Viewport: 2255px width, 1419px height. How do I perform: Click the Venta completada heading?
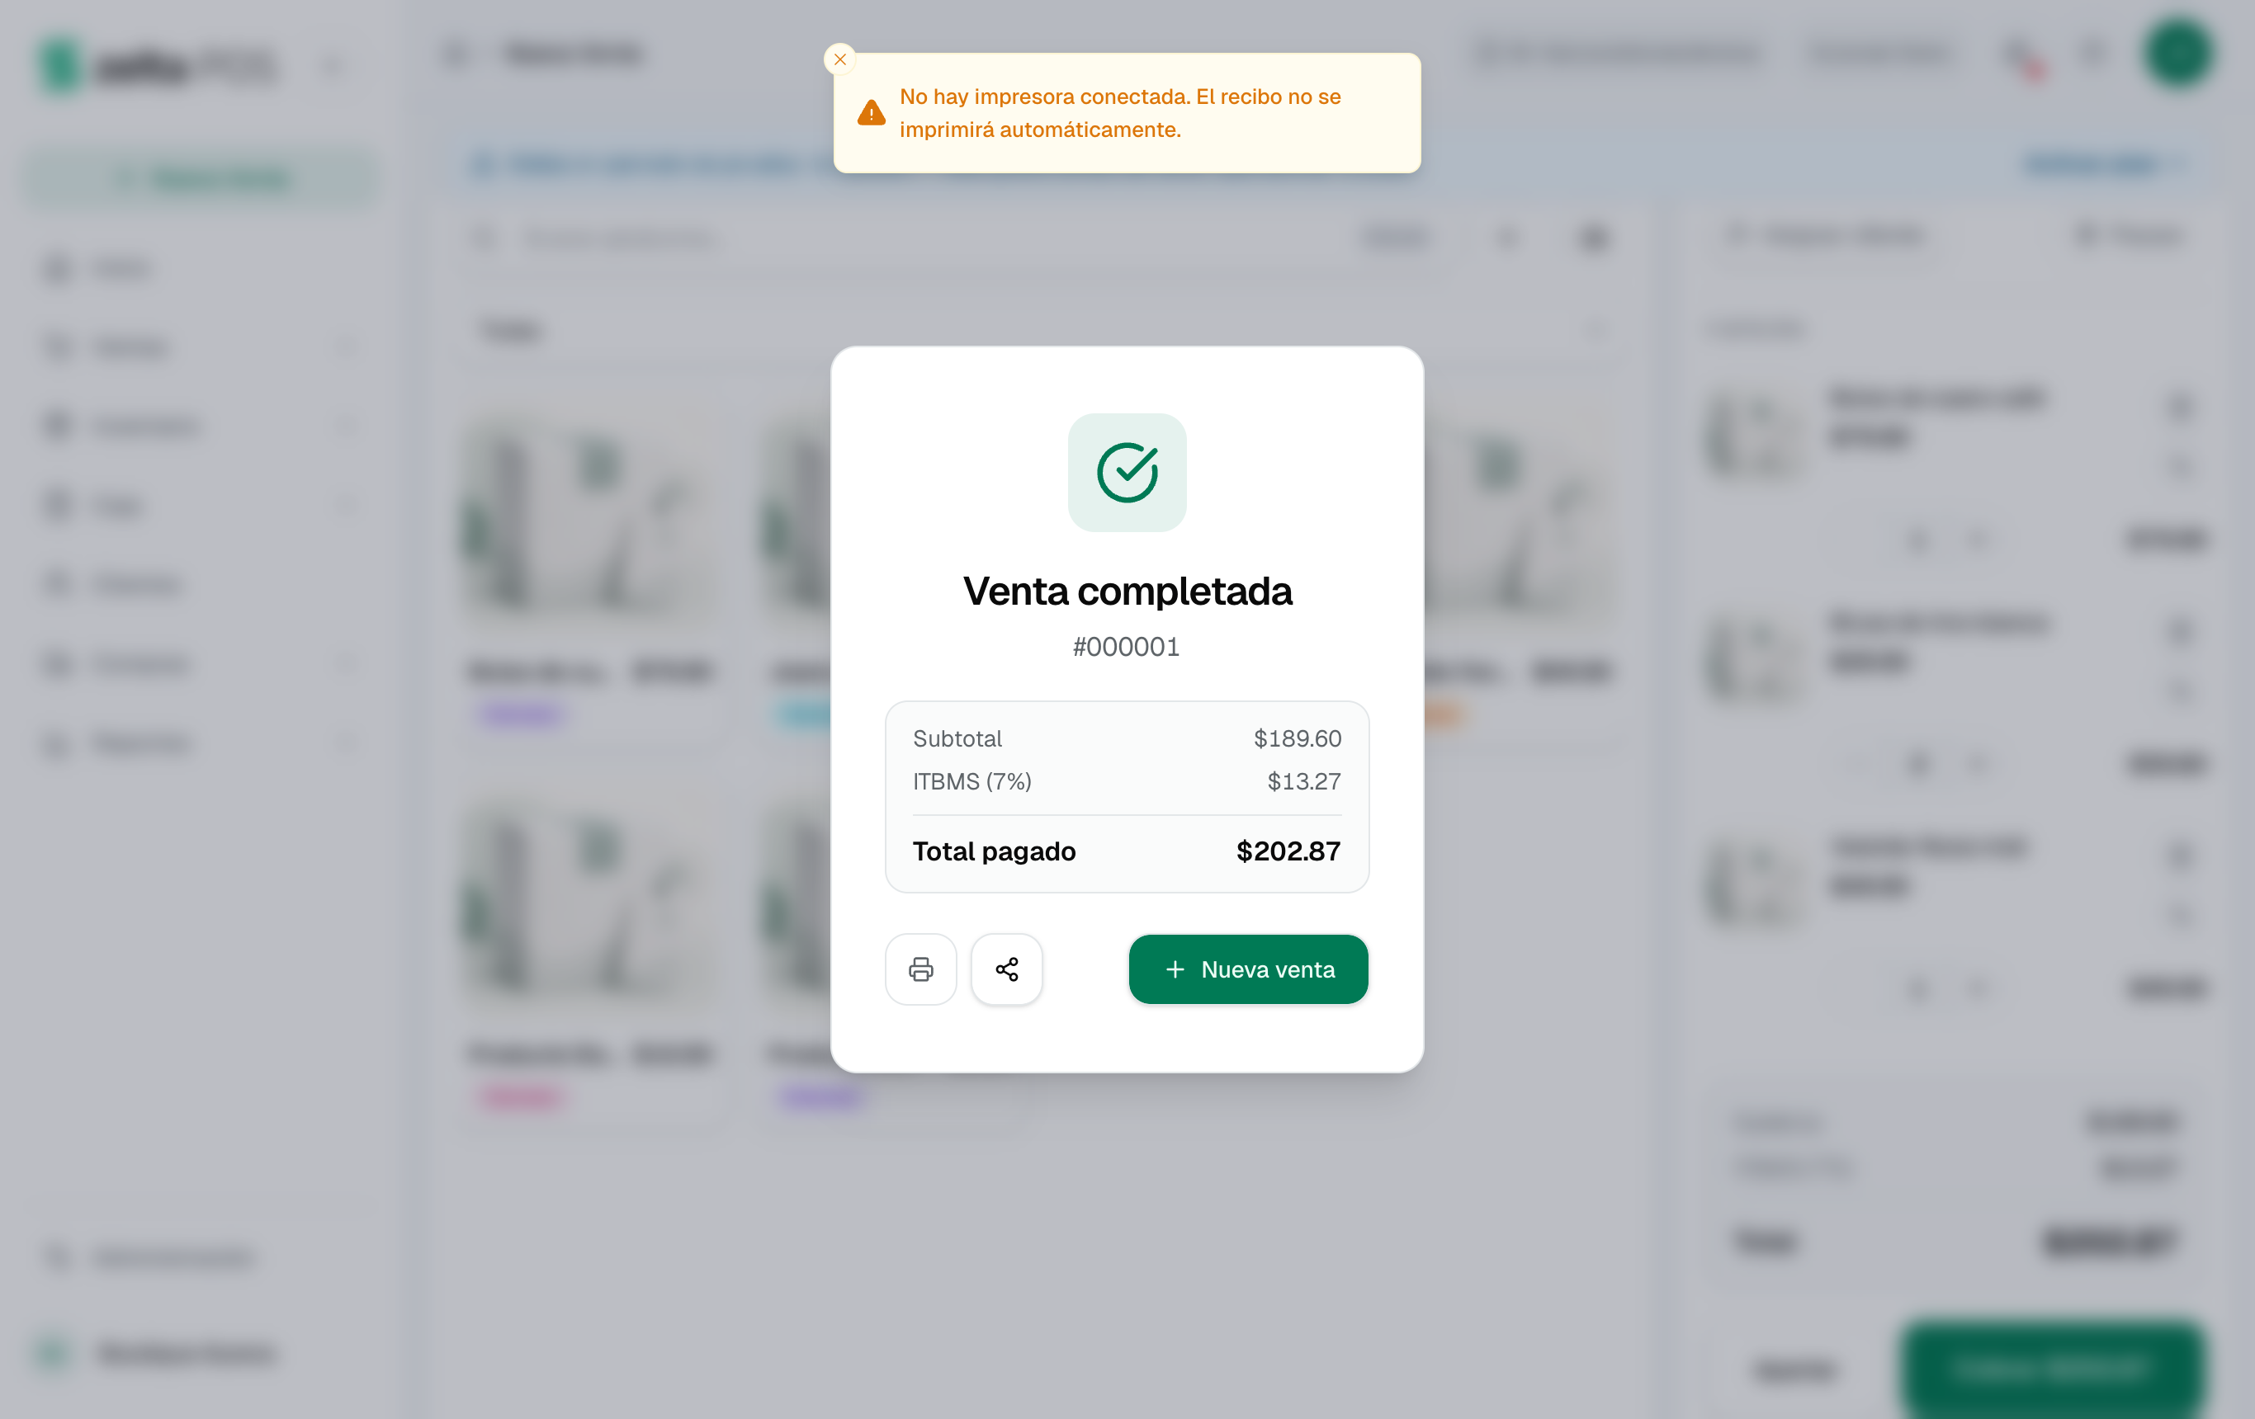coord(1127,591)
